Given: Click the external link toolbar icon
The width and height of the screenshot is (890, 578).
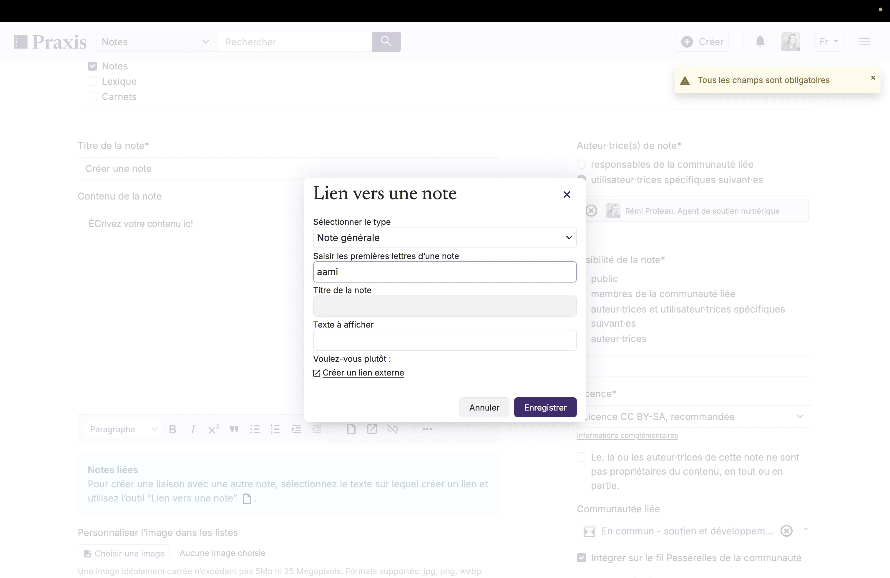Looking at the screenshot, I should [372, 429].
